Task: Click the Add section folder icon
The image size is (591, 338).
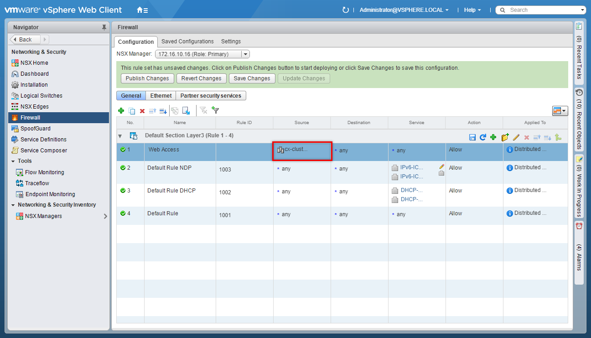Action: click(x=505, y=137)
